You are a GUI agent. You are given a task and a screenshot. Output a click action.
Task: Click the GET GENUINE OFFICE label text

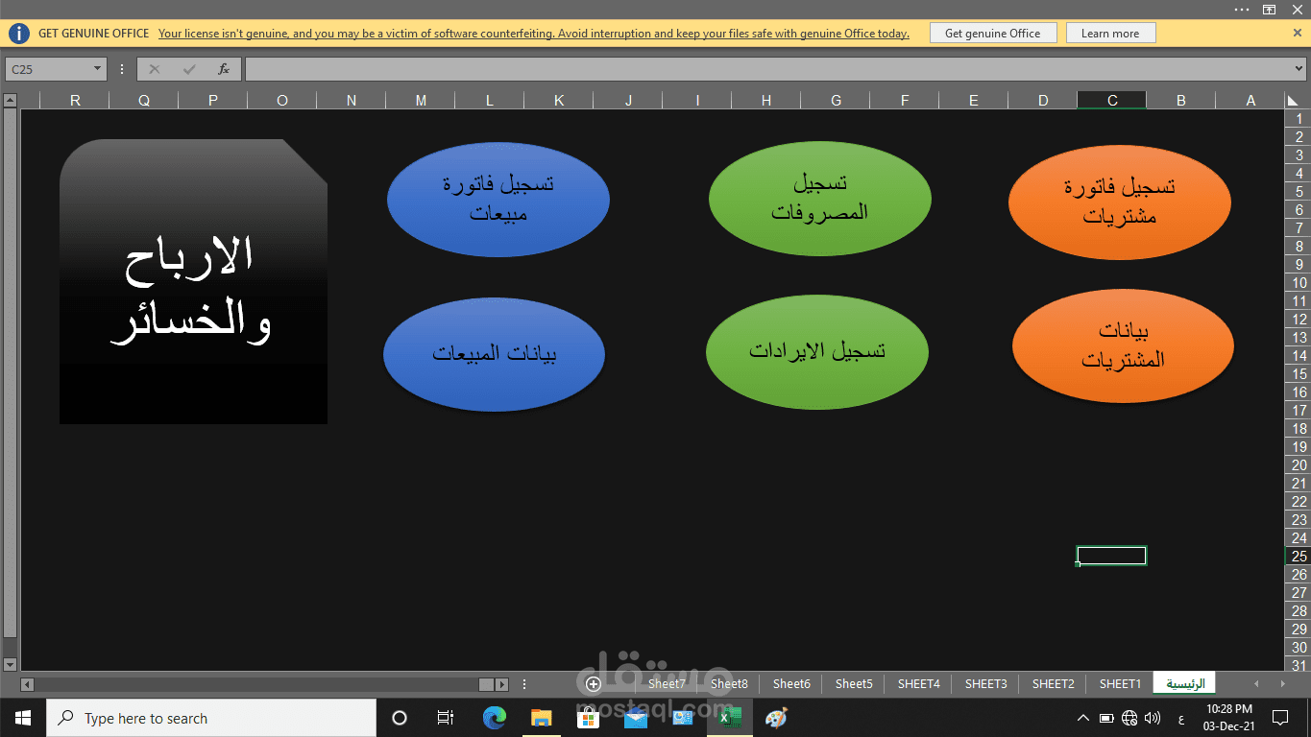pos(94,34)
